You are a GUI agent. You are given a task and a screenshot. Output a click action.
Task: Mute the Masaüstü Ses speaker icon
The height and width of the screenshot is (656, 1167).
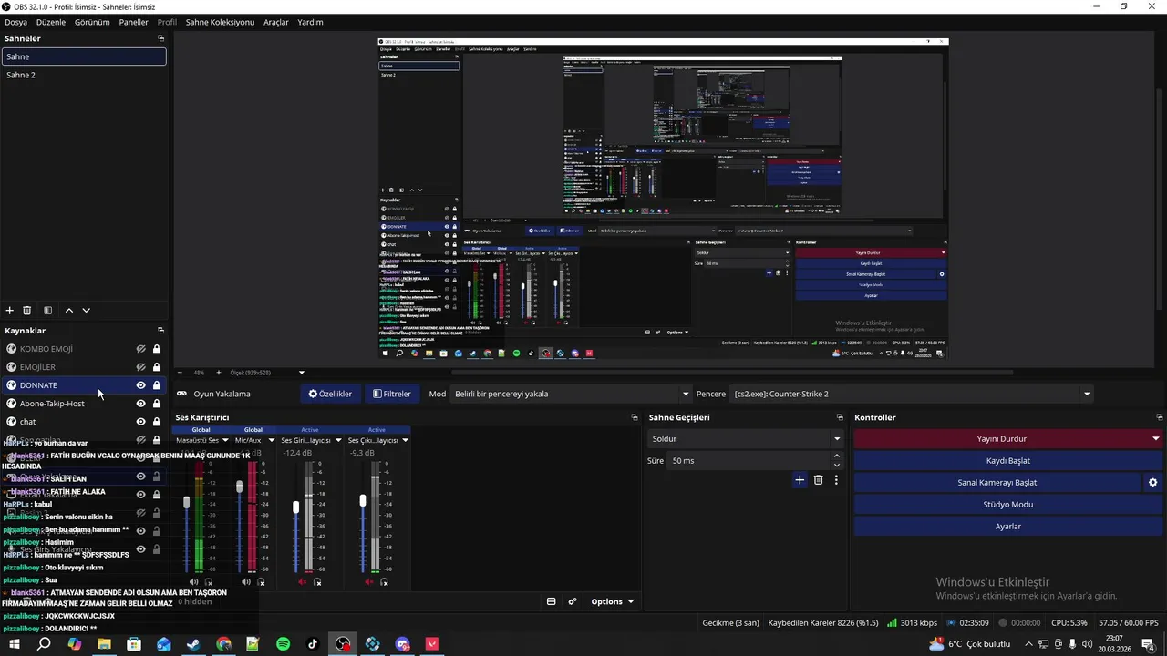(193, 581)
